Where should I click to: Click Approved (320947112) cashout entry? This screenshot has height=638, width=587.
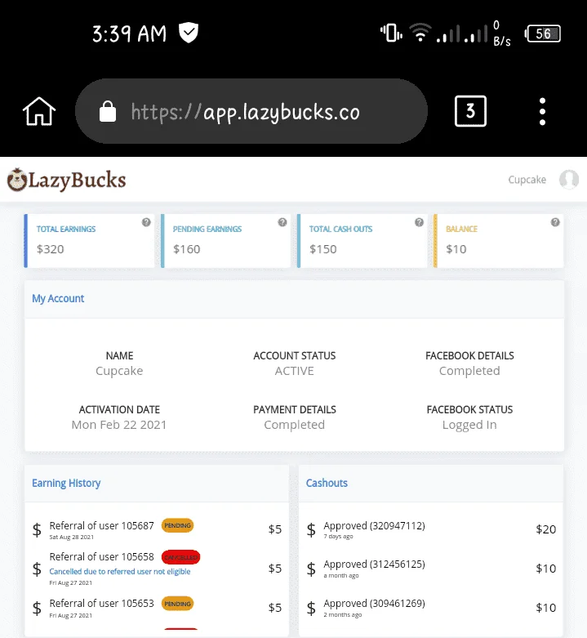coord(375,526)
